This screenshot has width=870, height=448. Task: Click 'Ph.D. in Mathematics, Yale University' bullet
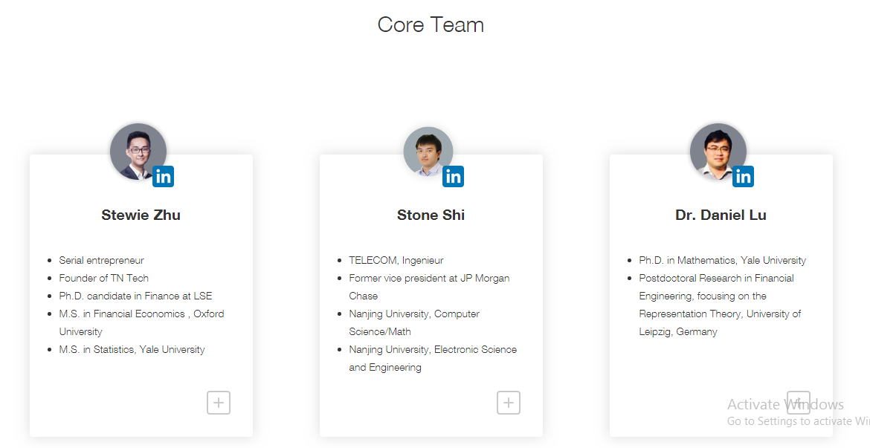click(x=722, y=260)
